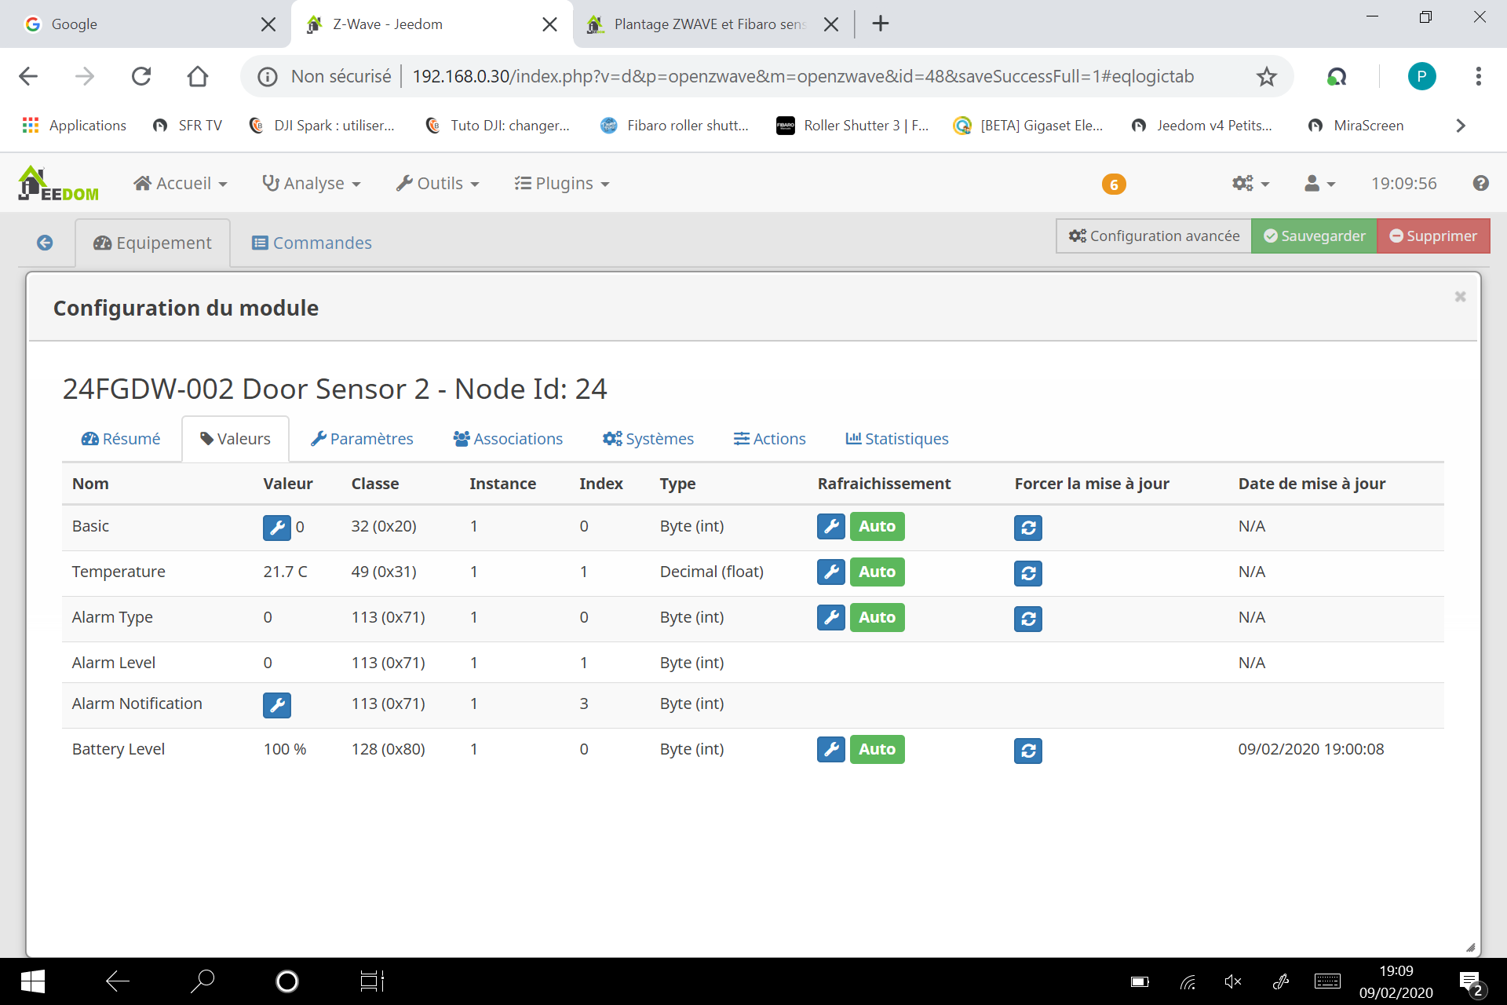This screenshot has height=1005, width=1507.
Task: Force update of Battery Level value
Action: (1027, 751)
